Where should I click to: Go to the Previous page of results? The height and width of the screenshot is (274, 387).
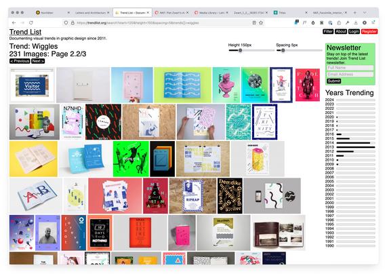click(x=20, y=61)
